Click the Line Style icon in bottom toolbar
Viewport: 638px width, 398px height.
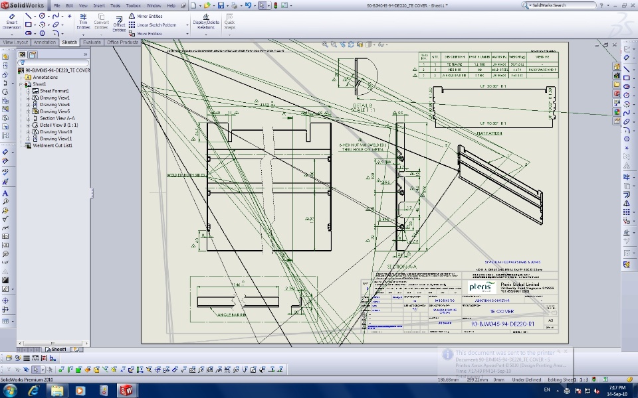point(35,358)
